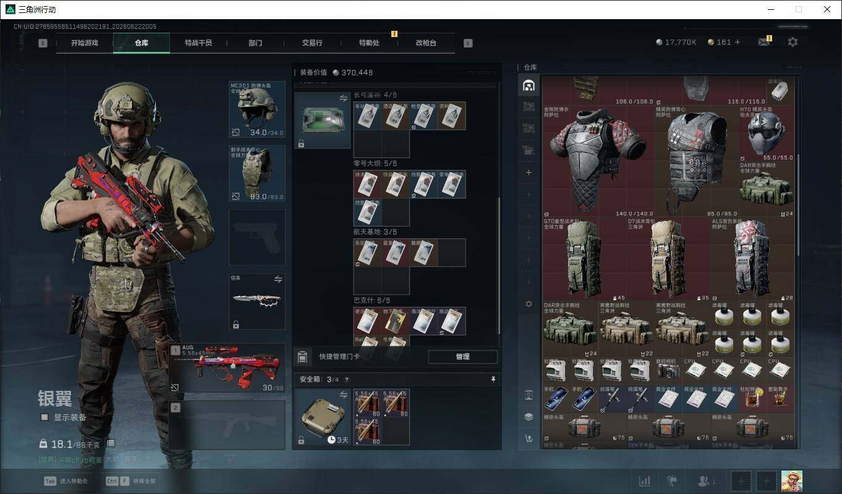Toggle the pin icon for safe box panel
Viewport: 842px width, 494px height.
point(493,379)
